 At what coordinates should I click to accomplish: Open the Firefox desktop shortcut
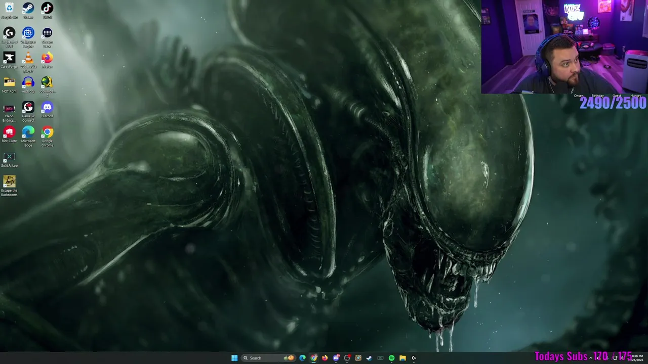[x=47, y=60]
